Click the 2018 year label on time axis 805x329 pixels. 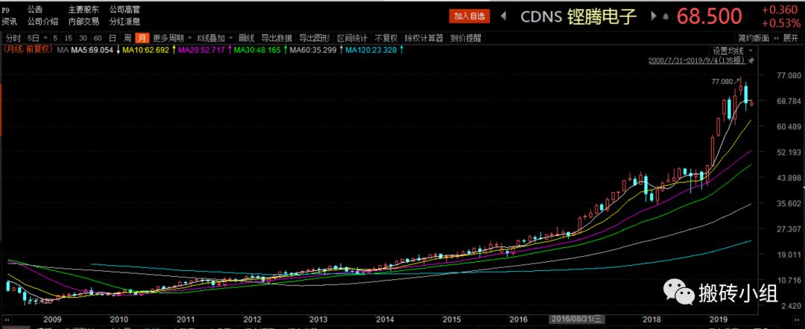pyautogui.click(x=651, y=319)
